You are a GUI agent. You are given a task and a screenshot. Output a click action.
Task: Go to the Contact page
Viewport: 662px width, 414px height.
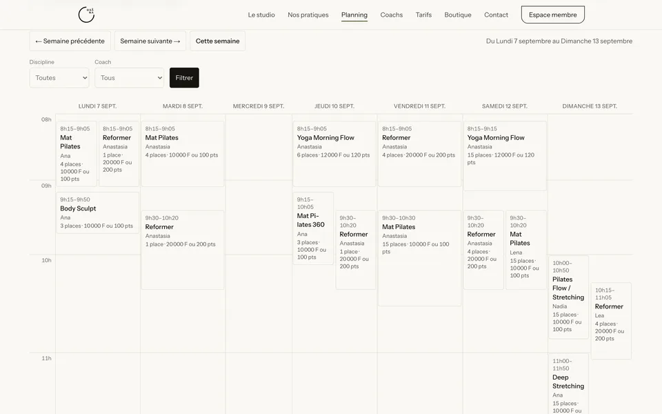pos(496,14)
